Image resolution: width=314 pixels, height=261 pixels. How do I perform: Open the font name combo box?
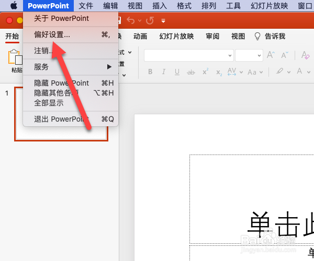pos(189,55)
